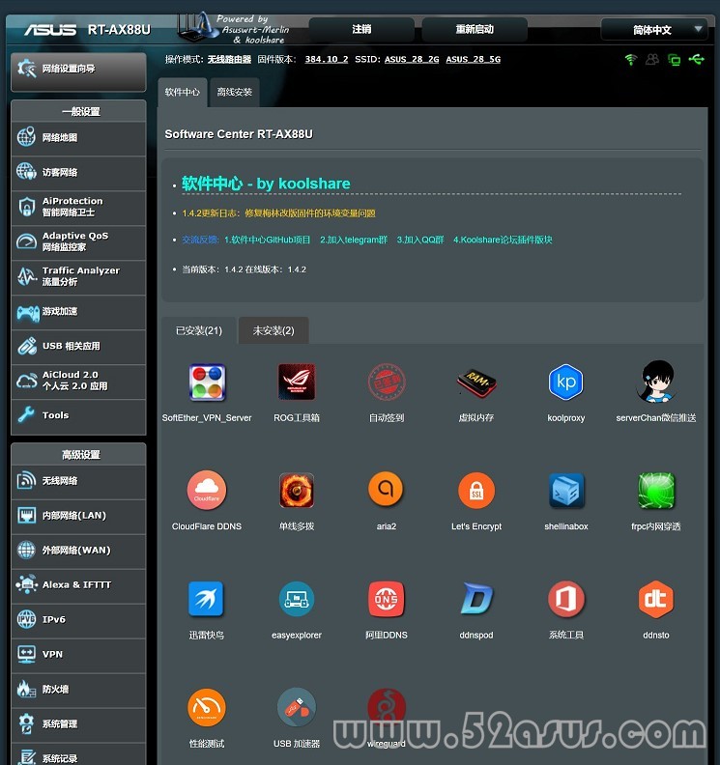Open the 单线多拨 plugin icon
This screenshot has height=765, width=720.
(297, 491)
